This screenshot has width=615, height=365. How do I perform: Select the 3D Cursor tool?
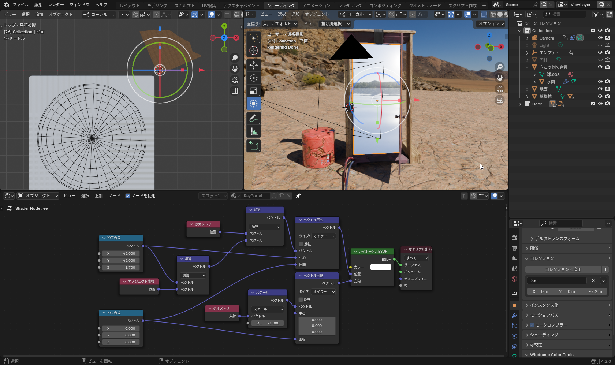click(253, 51)
